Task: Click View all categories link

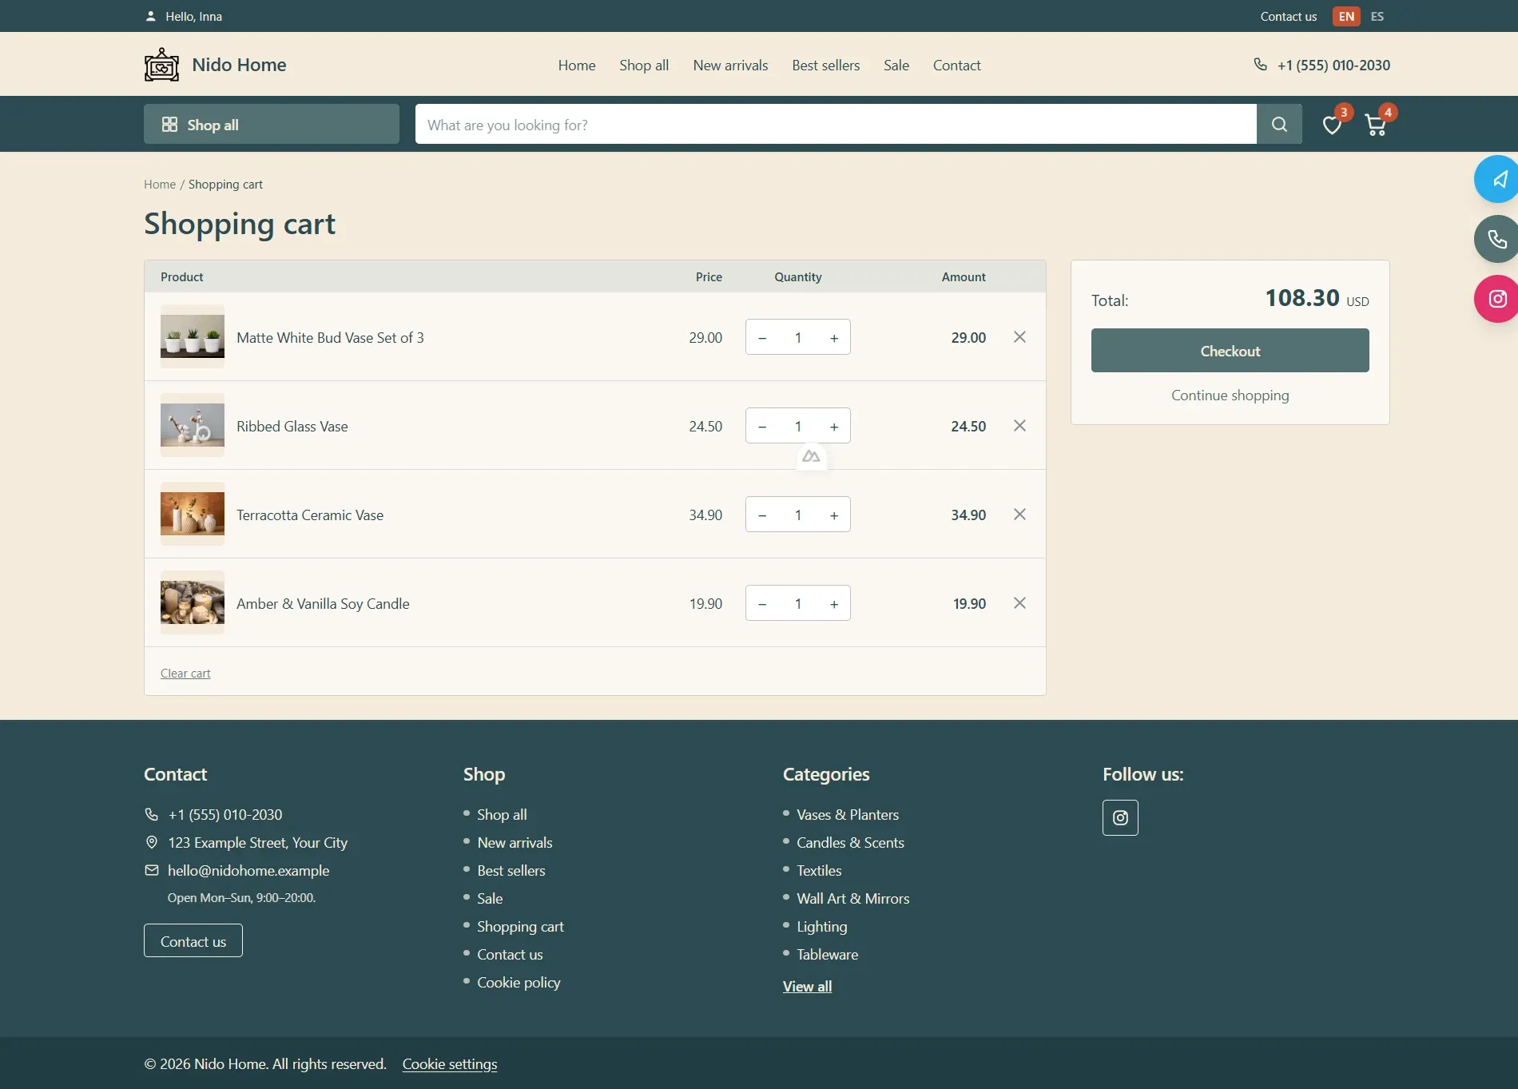Action: [807, 986]
